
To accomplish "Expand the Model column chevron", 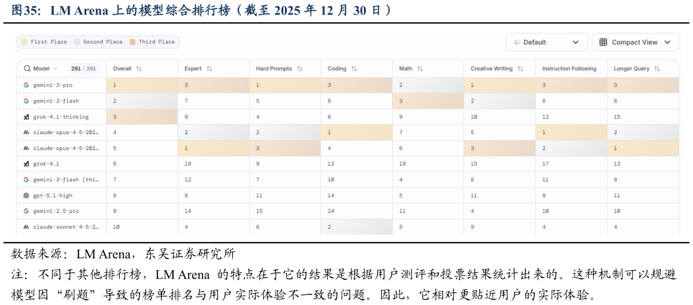I will coord(55,68).
